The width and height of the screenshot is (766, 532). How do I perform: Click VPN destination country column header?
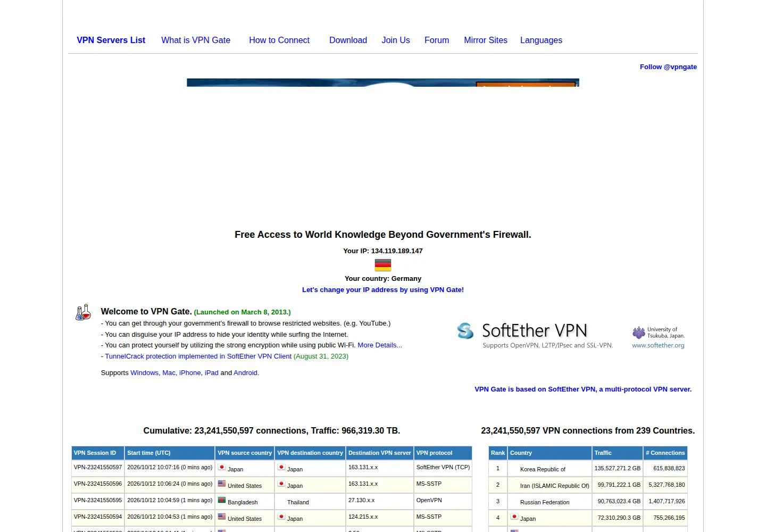[310, 453]
